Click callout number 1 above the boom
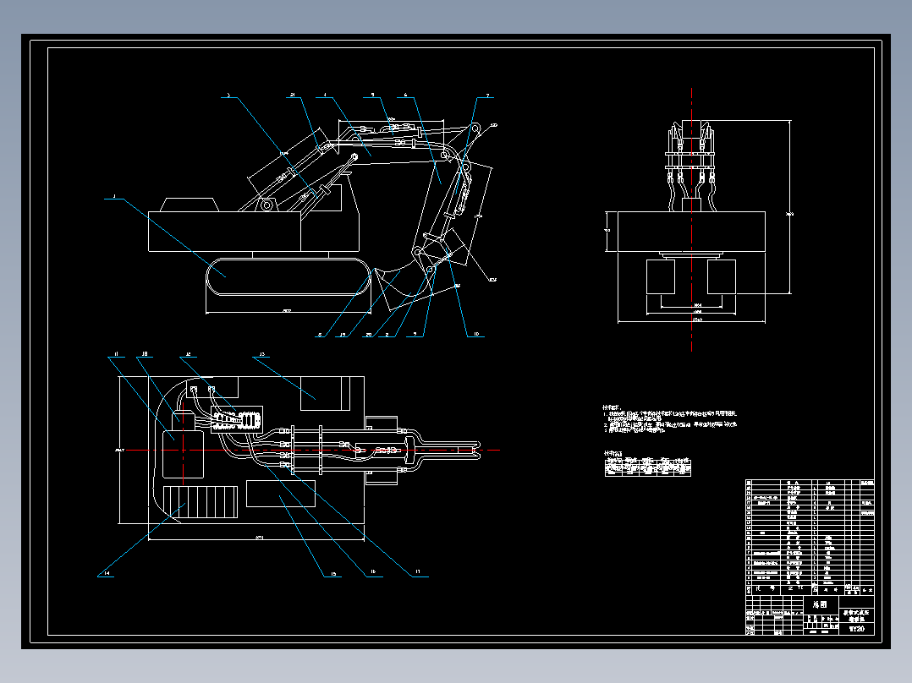Screen dimensions: 912x683 (113, 194)
